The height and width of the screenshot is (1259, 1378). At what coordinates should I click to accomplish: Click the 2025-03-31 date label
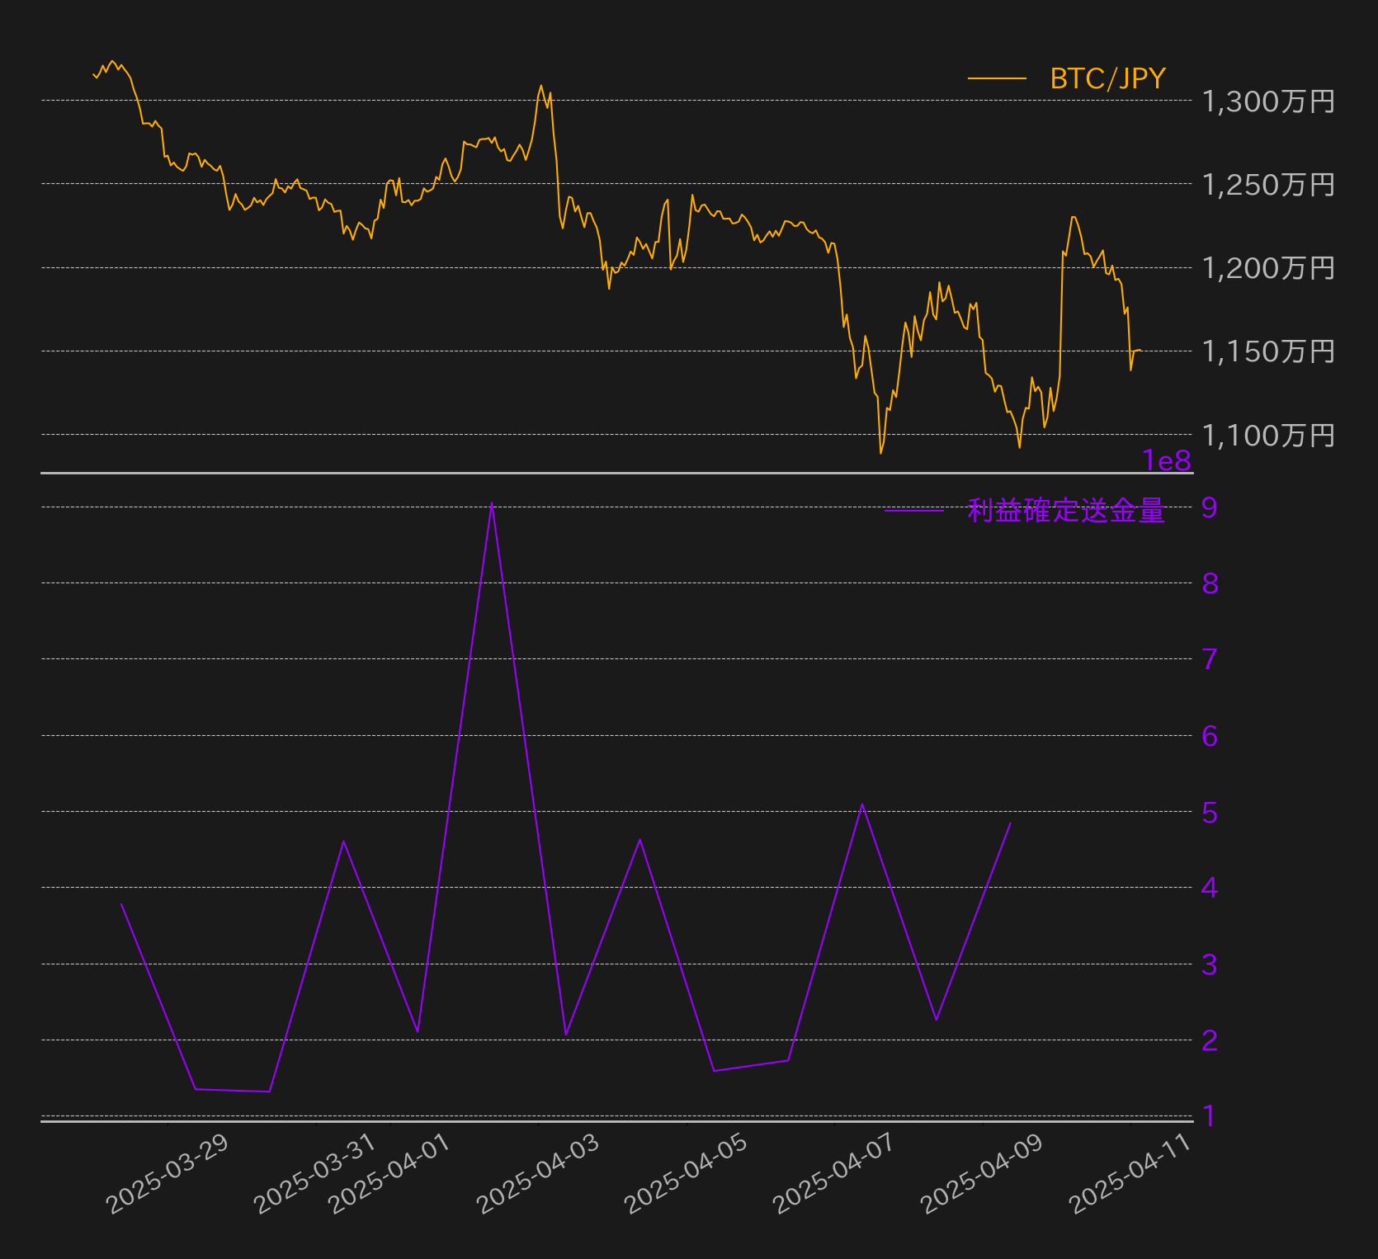pyautogui.click(x=315, y=1173)
